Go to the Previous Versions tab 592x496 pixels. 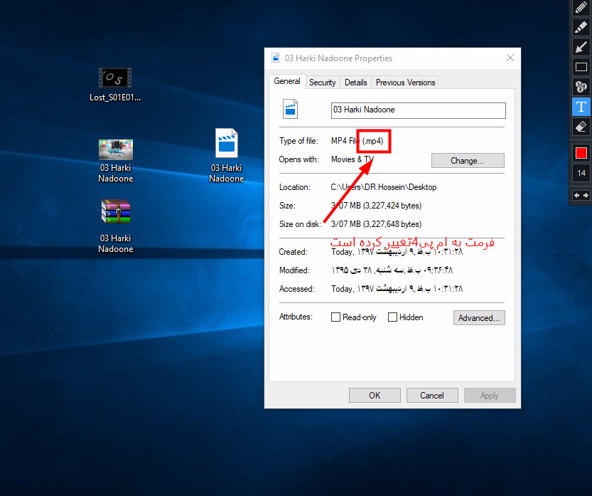(405, 83)
